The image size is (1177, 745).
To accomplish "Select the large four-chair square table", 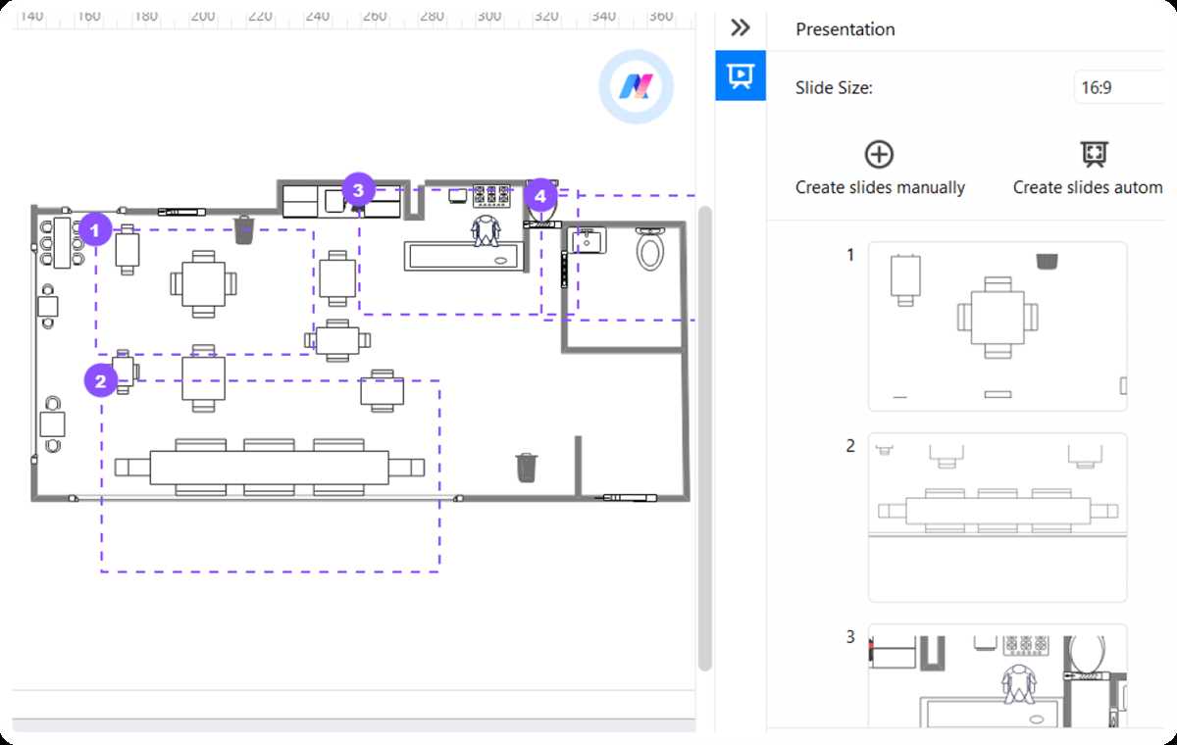I will click(203, 284).
